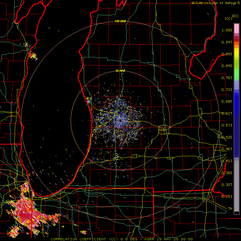The width and height of the screenshot is (241, 241).
Task: Click the 50 NMI range ring label
Action: point(120,71)
